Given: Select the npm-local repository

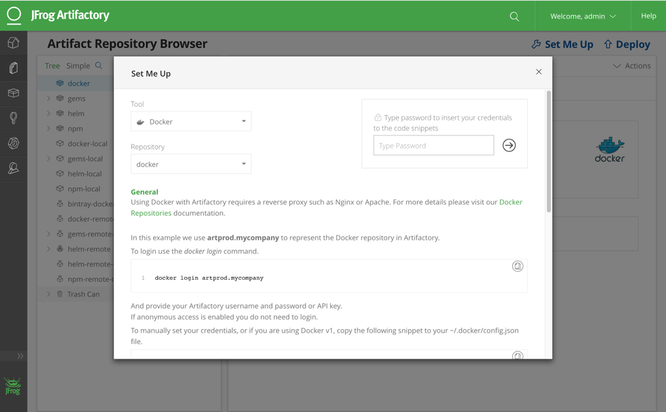Looking at the screenshot, I should 83,189.
